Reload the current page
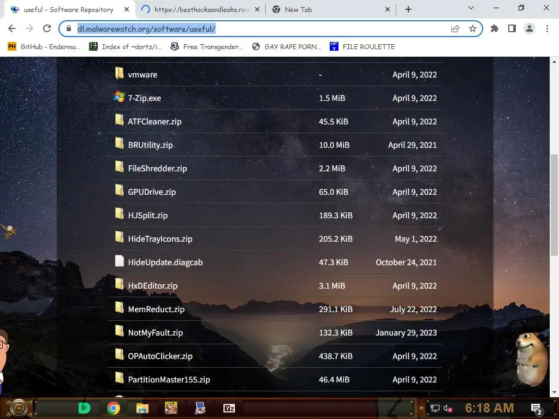Screen dimensions: 559x419 pyautogui.click(x=47, y=28)
